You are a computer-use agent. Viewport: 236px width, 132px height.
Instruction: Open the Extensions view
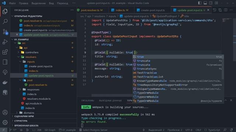click(x=5, y=52)
